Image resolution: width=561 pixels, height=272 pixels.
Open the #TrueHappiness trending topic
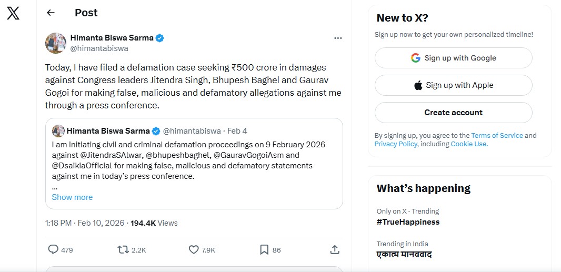[408, 222]
